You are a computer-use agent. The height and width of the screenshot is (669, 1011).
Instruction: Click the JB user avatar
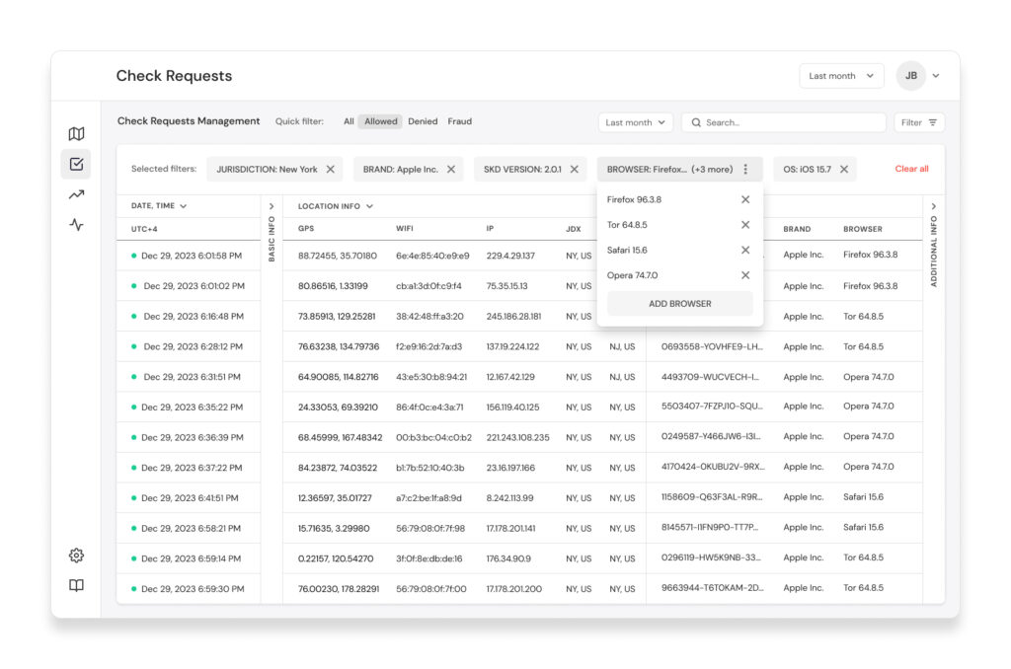[x=910, y=75]
